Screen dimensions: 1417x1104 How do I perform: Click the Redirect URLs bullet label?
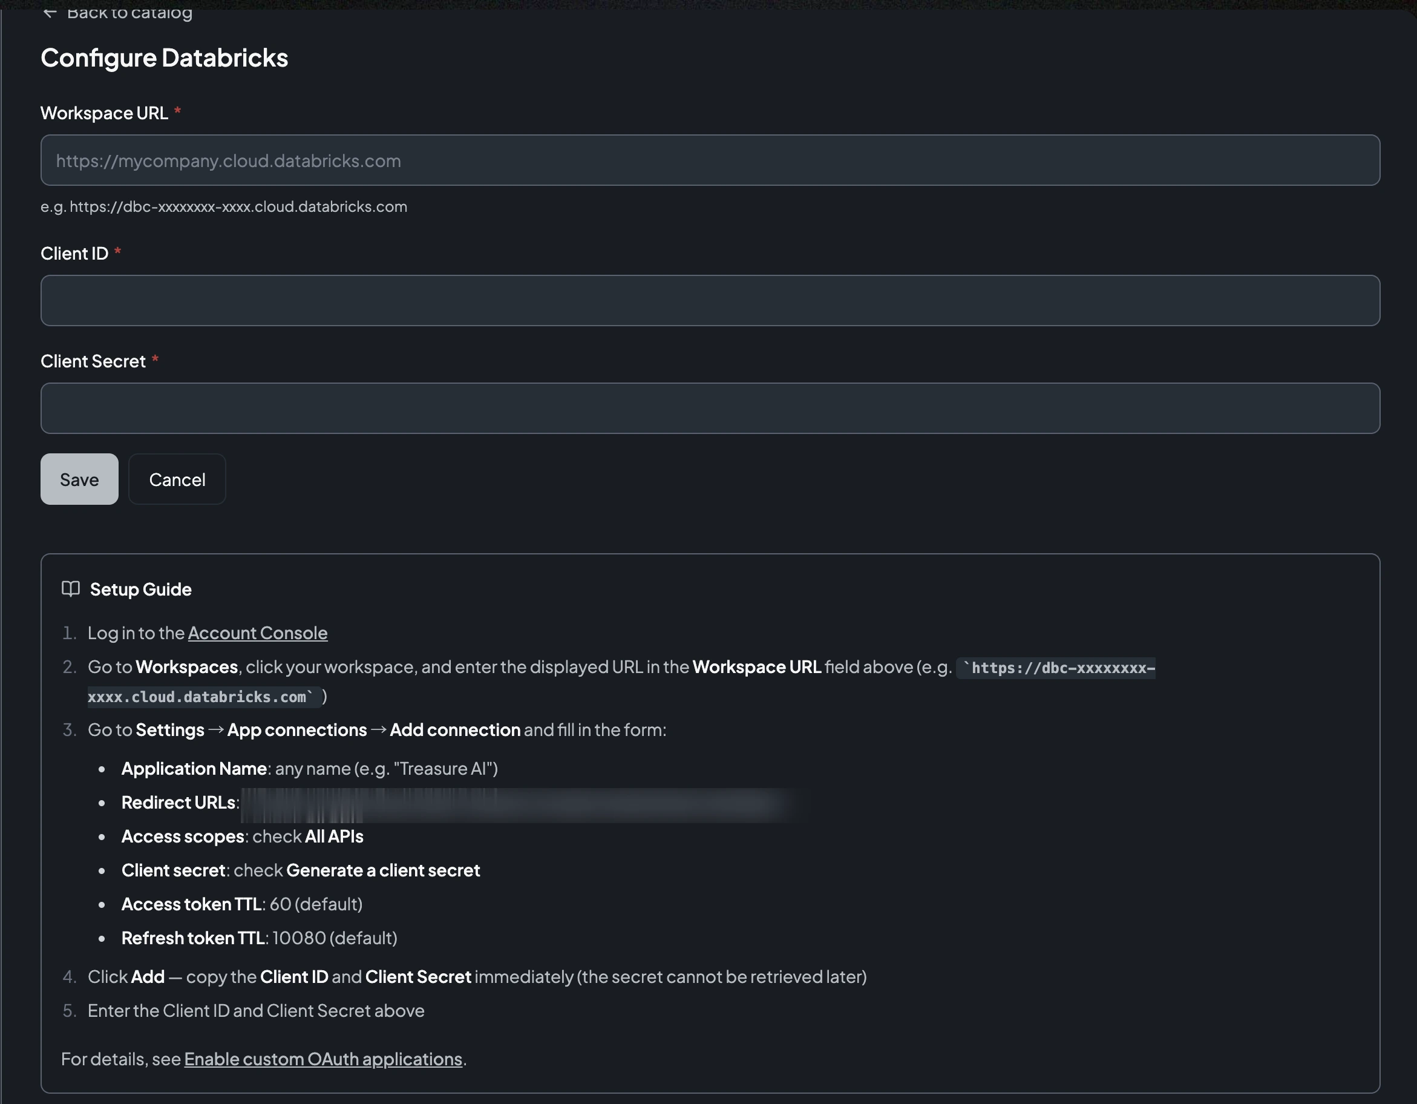180,802
